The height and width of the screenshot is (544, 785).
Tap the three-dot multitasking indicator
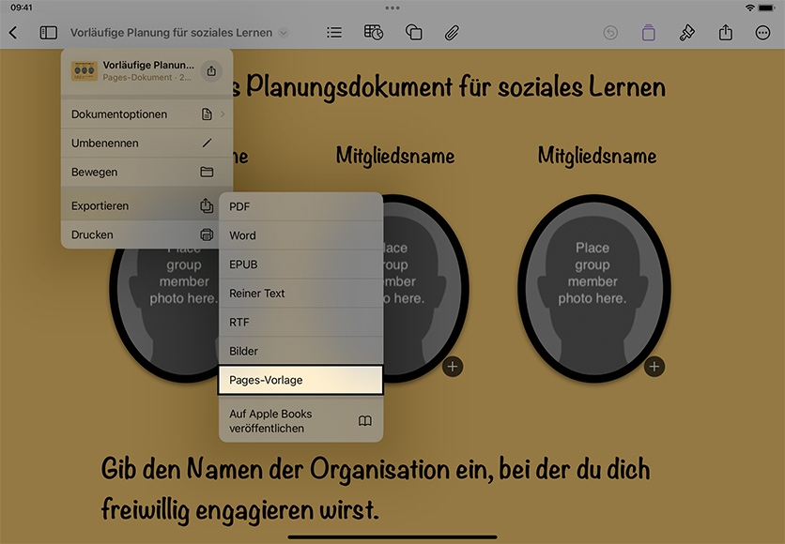pyautogui.click(x=392, y=8)
